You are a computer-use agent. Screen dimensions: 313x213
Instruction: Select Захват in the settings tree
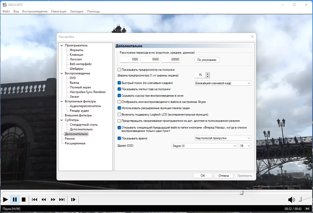(x=74, y=97)
